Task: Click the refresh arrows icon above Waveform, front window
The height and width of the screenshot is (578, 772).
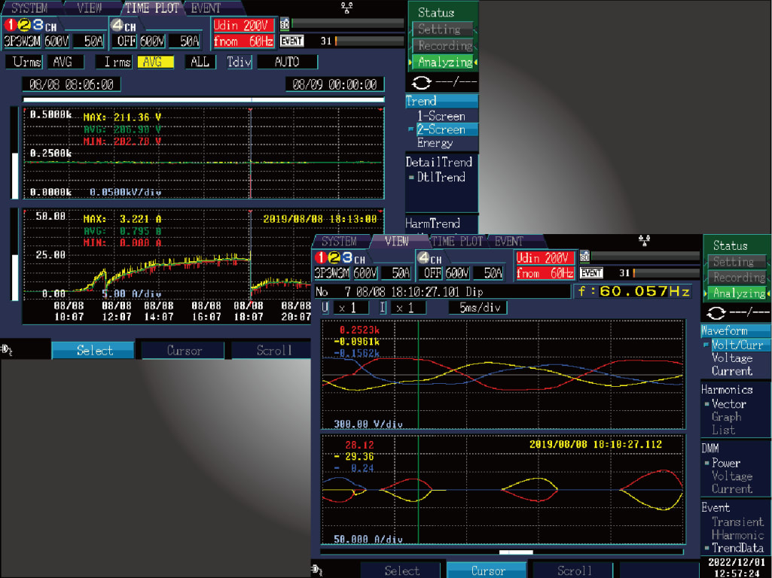Action: tap(716, 313)
